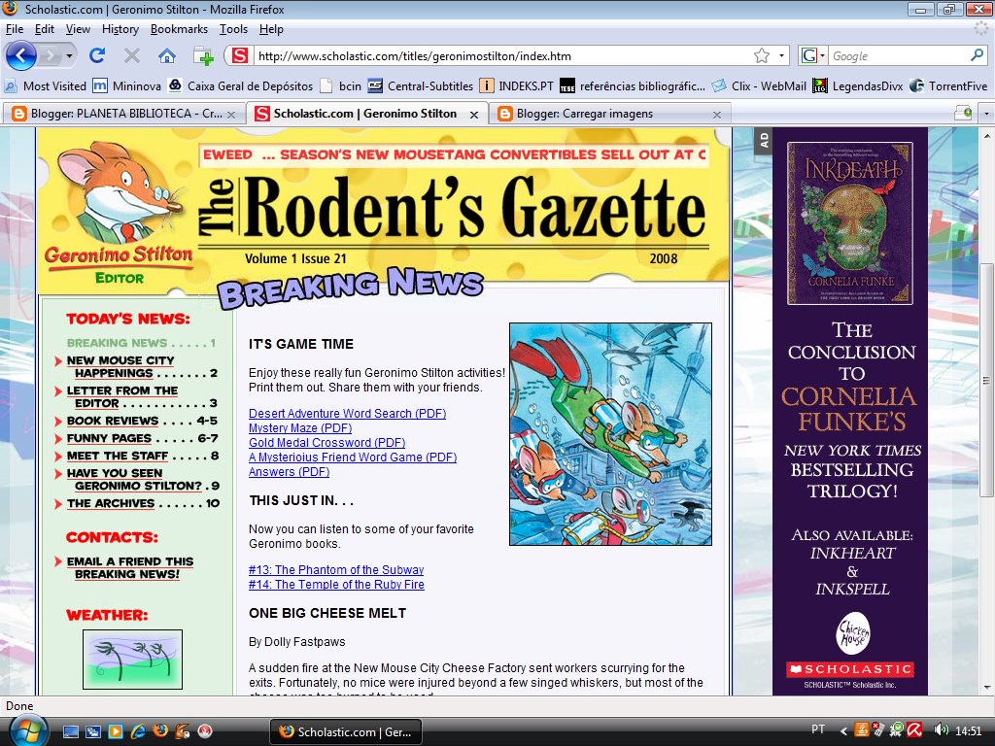Open the URL bar history dropdown

point(781,55)
